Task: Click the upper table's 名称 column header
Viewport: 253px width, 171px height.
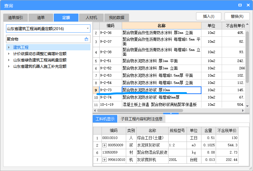Action: click(x=162, y=26)
